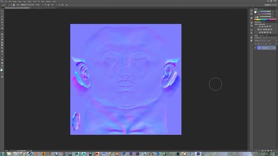Delete layer trash button
Viewport: 278px width, 156px height.
tap(274, 150)
